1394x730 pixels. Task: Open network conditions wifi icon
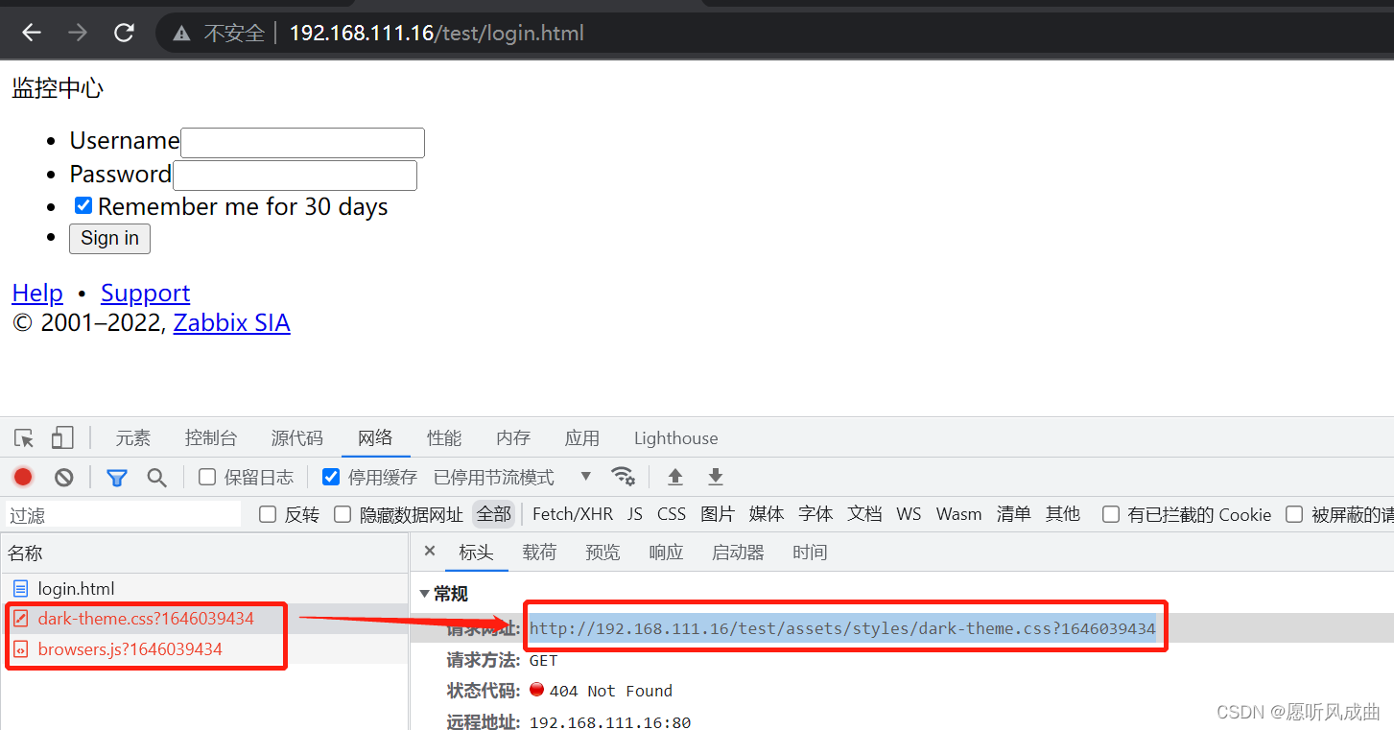tap(624, 477)
